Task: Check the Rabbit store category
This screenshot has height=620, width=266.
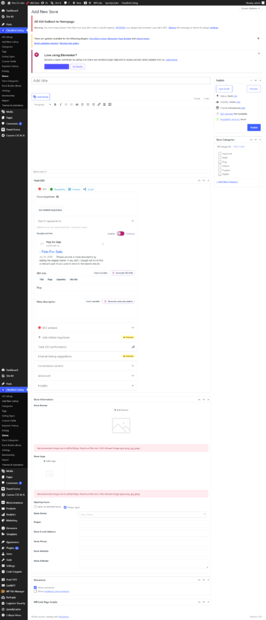Action: click(x=220, y=174)
